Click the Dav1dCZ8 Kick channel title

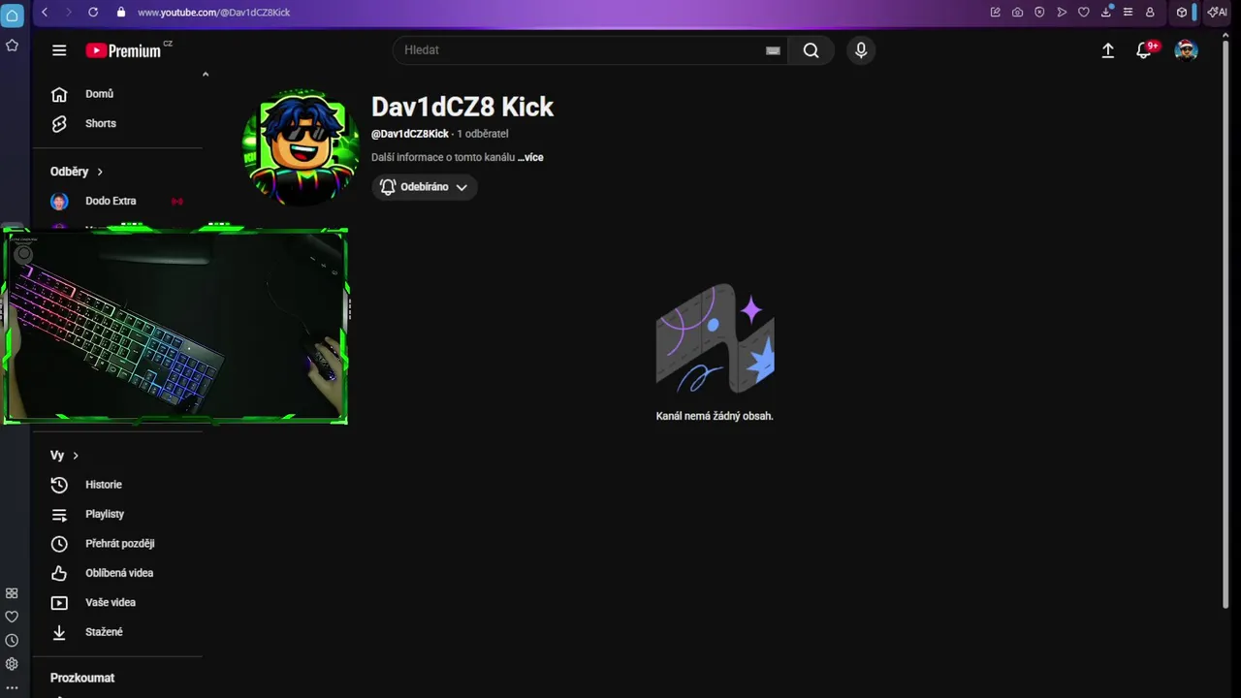pos(462,107)
